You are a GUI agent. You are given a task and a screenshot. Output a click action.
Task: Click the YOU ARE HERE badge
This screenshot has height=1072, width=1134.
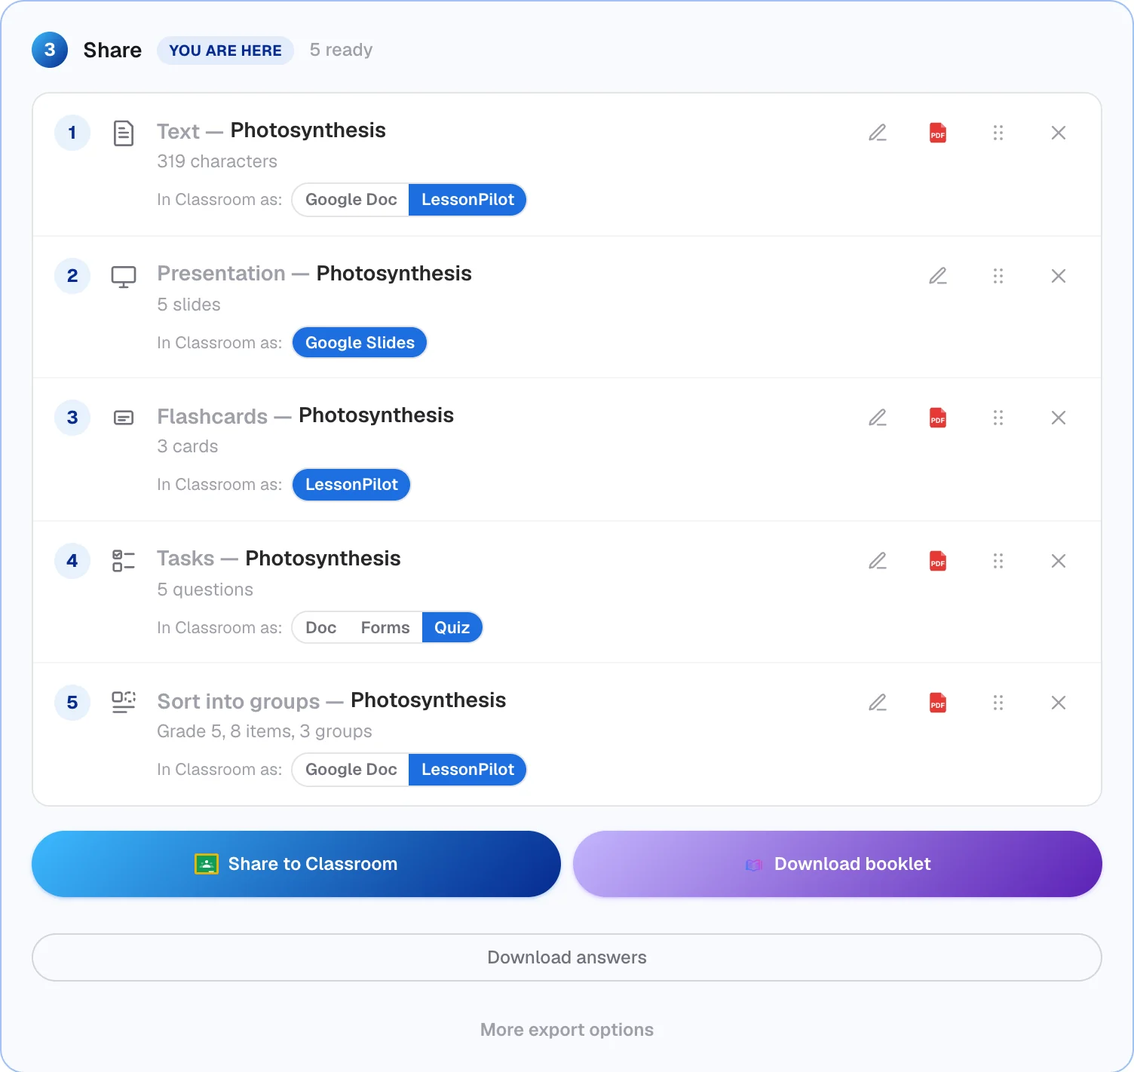(225, 51)
